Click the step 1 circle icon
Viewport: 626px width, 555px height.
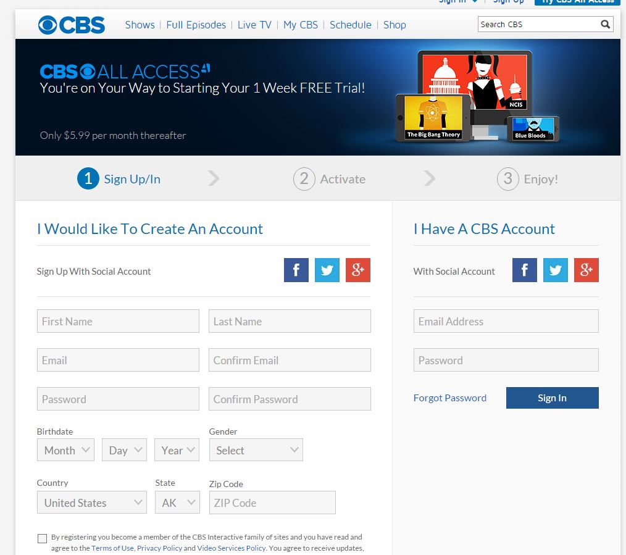click(x=88, y=178)
